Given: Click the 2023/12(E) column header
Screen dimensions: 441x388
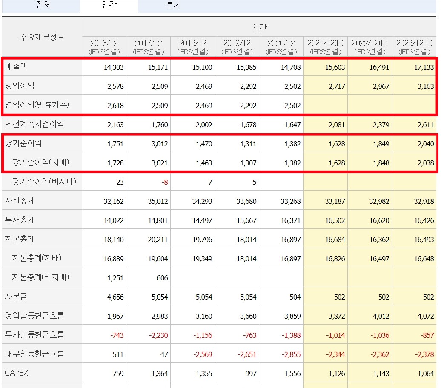Looking at the screenshot, I should point(414,47).
